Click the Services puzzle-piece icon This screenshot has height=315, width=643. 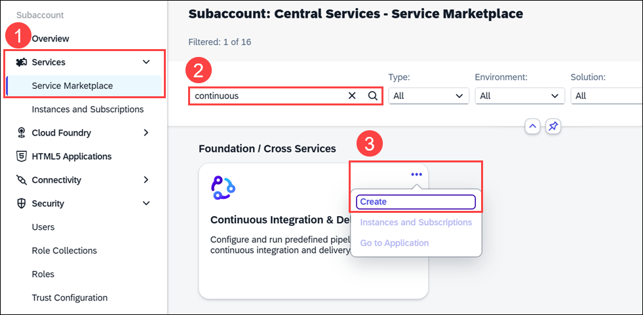coord(20,62)
